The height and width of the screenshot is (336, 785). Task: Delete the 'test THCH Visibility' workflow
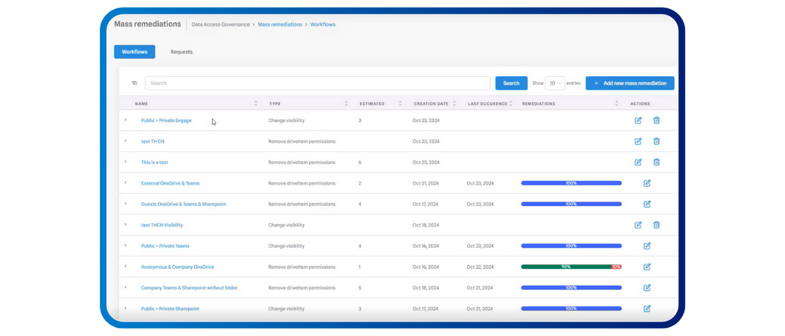pyautogui.click(x=656, y=225)
